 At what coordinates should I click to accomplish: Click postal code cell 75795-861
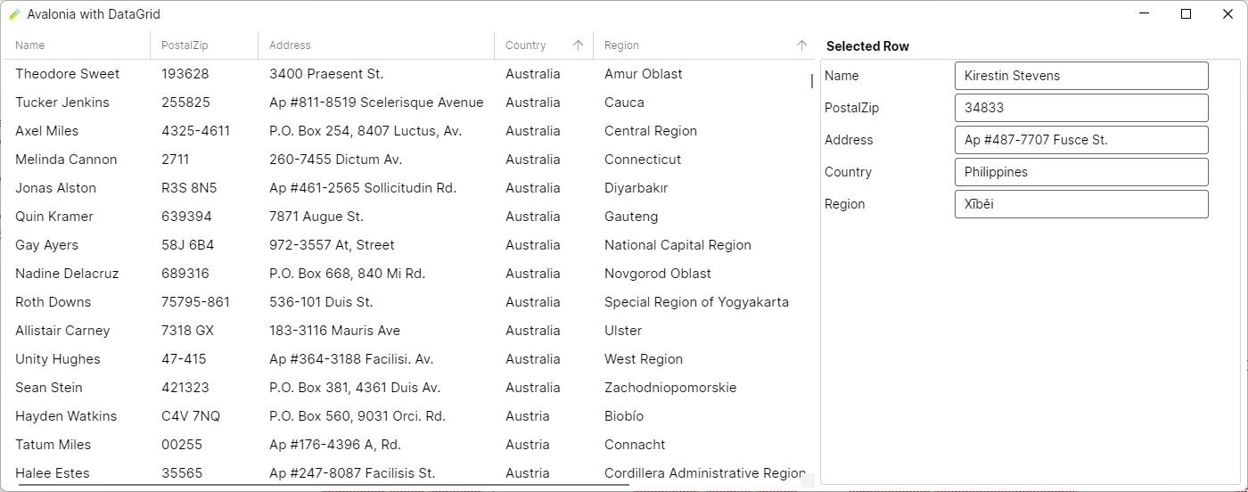[195, 302]
